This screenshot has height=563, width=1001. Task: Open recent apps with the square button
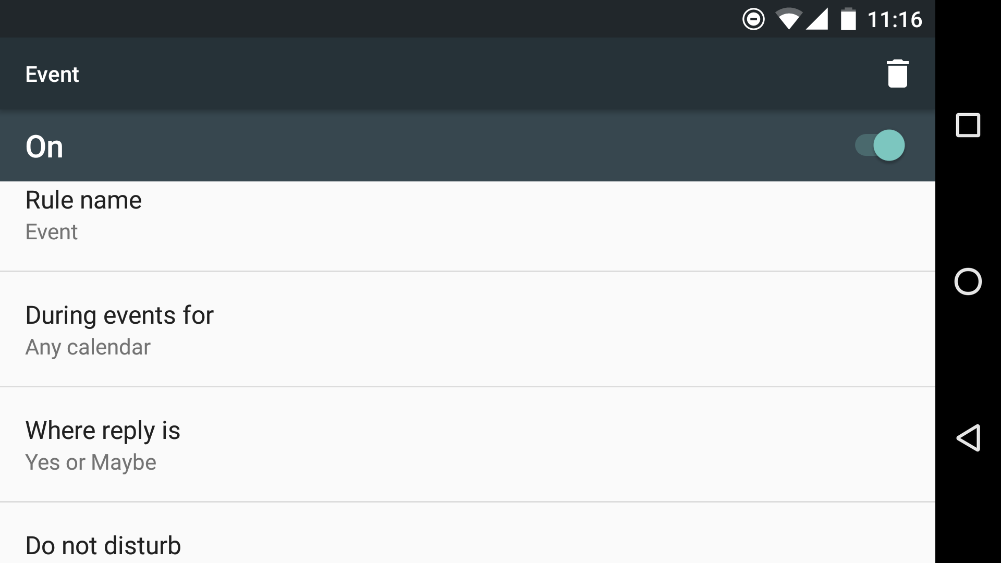click(968, 125)
